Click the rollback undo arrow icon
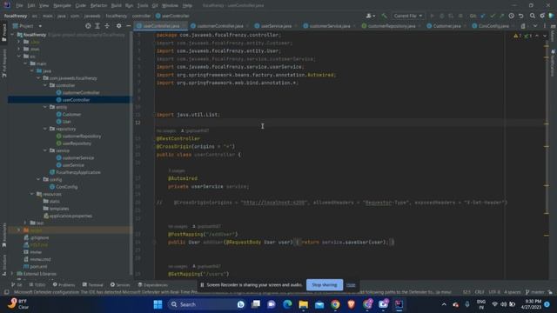 (520, 16)
